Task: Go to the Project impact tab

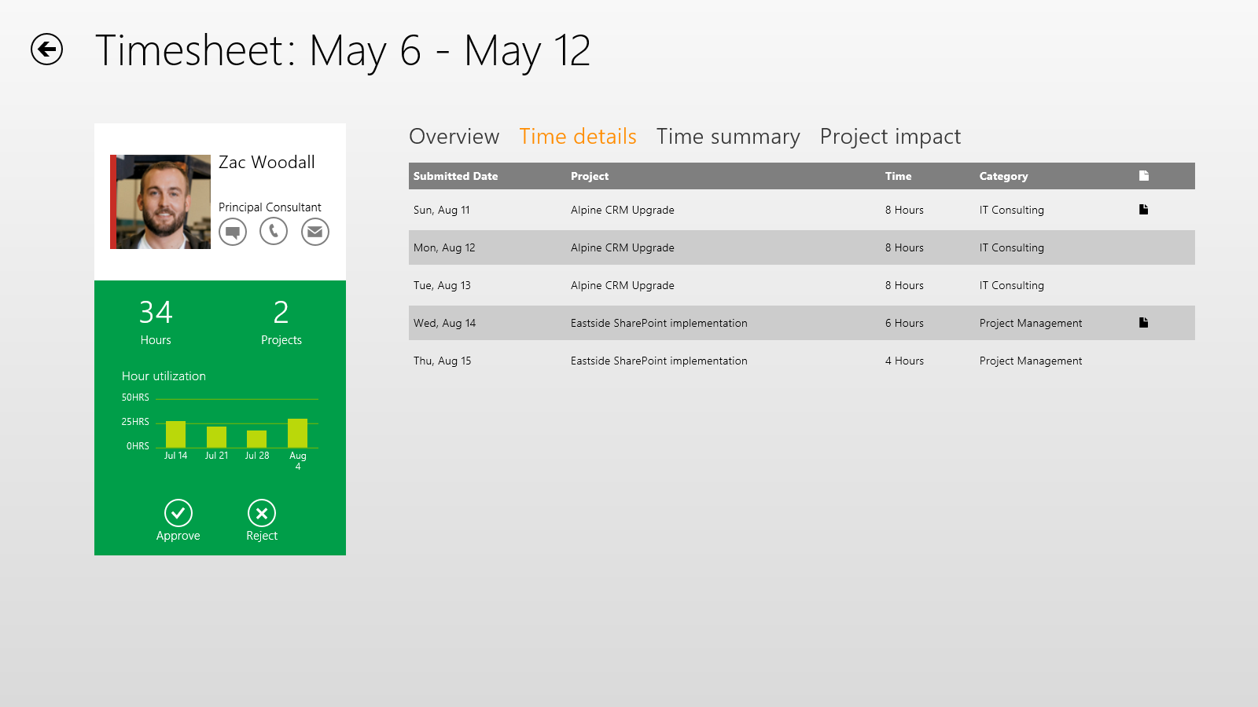Action: tap(890, 137)
